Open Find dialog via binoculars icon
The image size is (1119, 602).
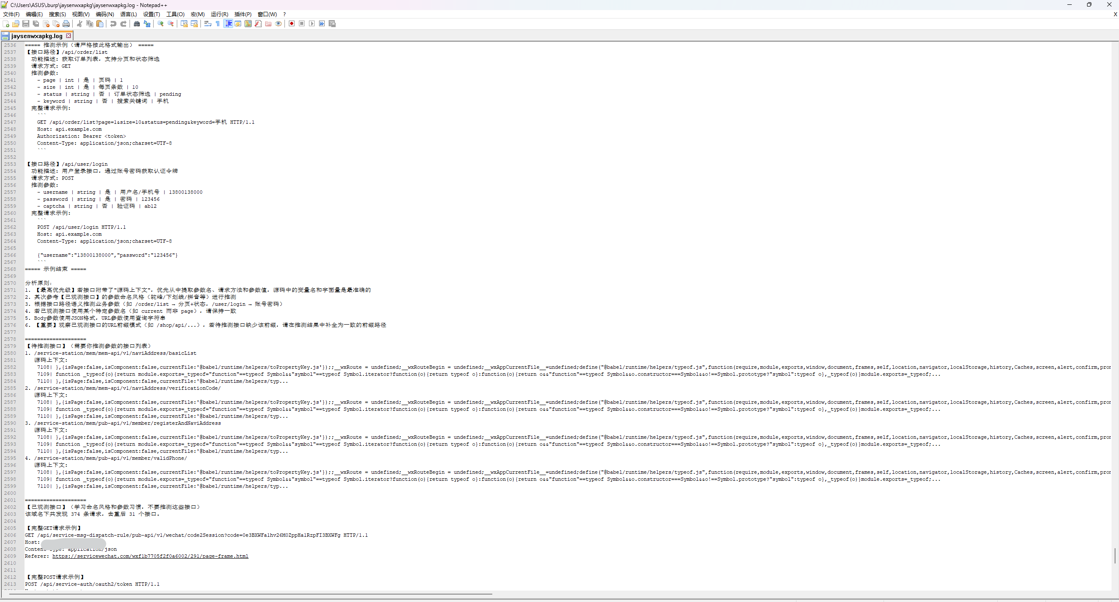137,24
